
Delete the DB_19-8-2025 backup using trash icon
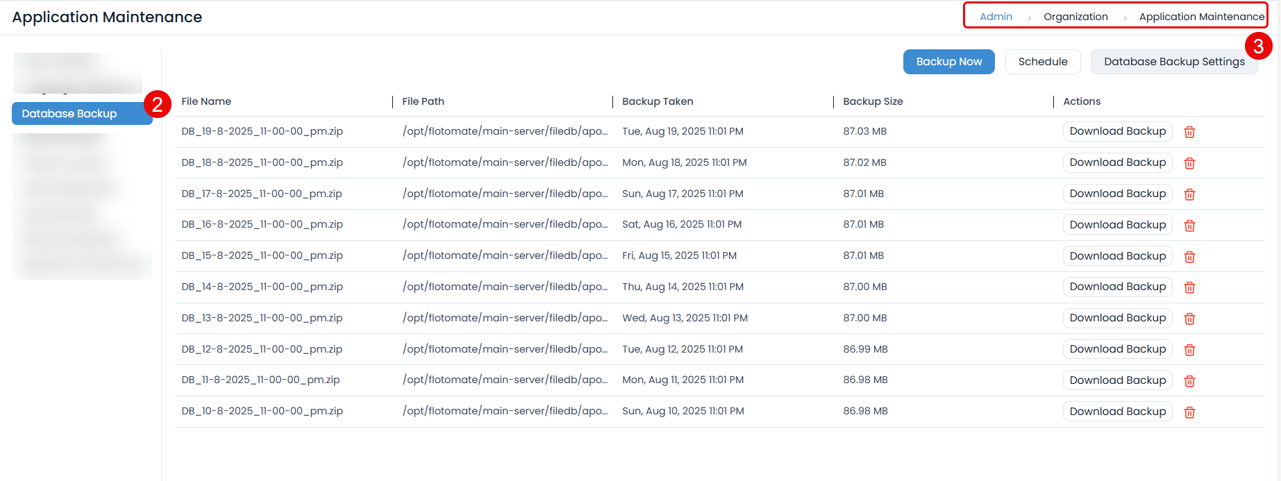tap(1189, 132)
